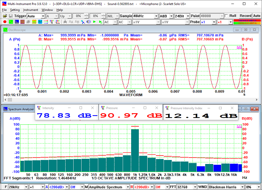Screen dimensions: 262x190
Task: Open the Instrument menu
Action: [30, 10]
